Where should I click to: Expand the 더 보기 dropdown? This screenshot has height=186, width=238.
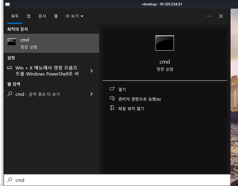(x=75, y=16)
